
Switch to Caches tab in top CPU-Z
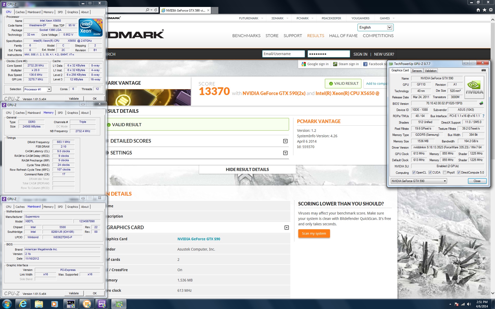coord(20,12)
